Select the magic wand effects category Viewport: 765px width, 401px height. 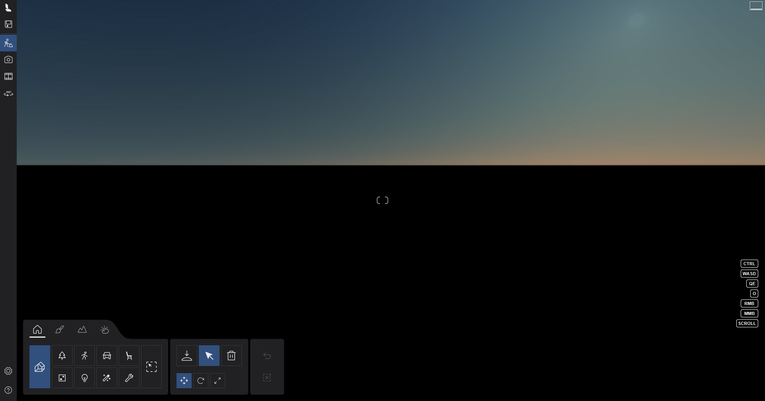[107, 378]
